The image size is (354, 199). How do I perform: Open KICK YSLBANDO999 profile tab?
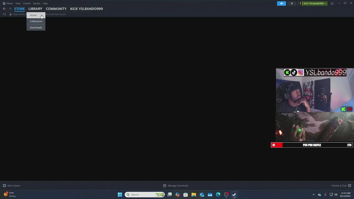tap(86, 9)
